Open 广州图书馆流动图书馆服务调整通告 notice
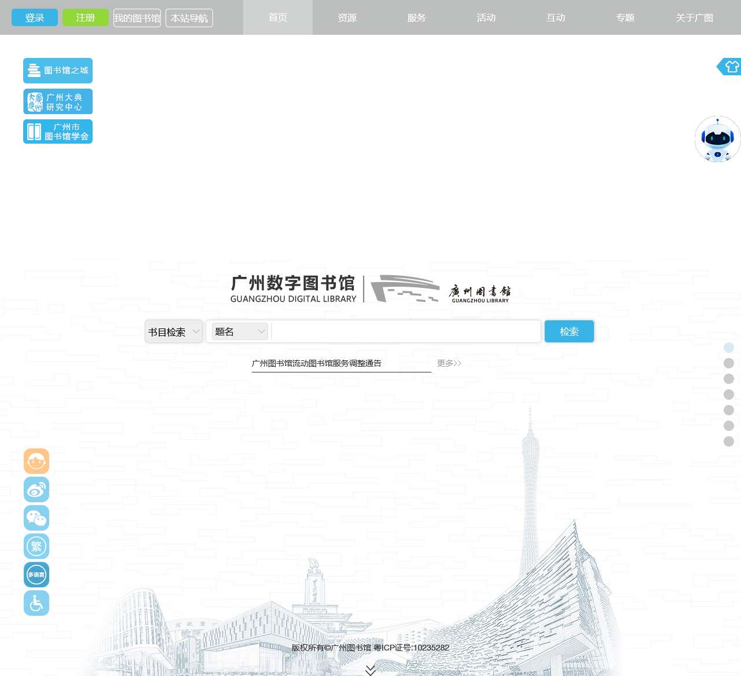This screenshot has width=741, height=676. 317,363
